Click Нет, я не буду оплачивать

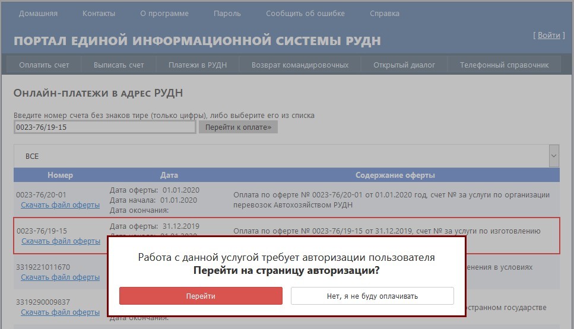pyautogui.click(x=372, y=296)
